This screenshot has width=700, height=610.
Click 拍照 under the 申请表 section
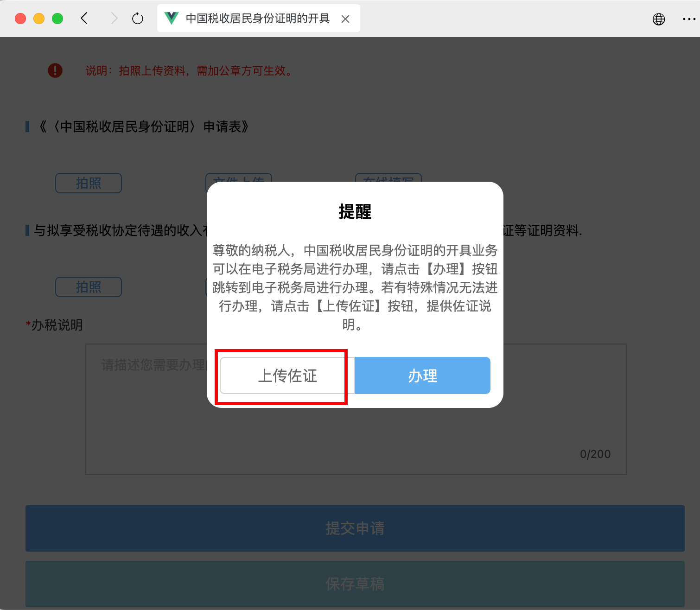(89, 183)
